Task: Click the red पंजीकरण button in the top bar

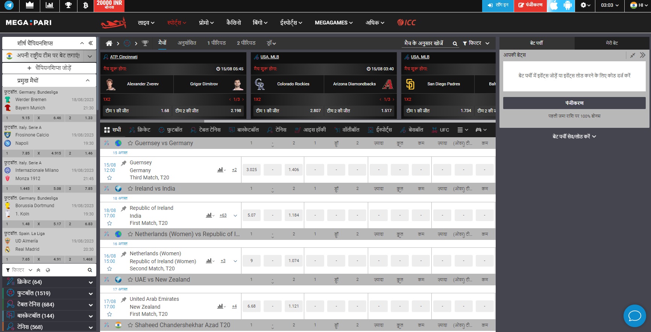Action: tap(530, 6)
